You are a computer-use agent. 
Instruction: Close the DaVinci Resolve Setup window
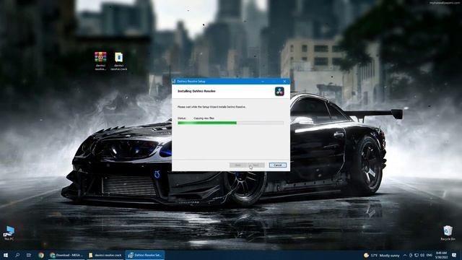[x=284, y=82]
